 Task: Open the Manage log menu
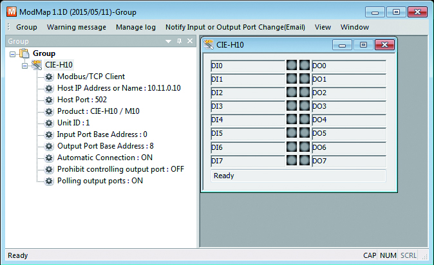point(136,27)
